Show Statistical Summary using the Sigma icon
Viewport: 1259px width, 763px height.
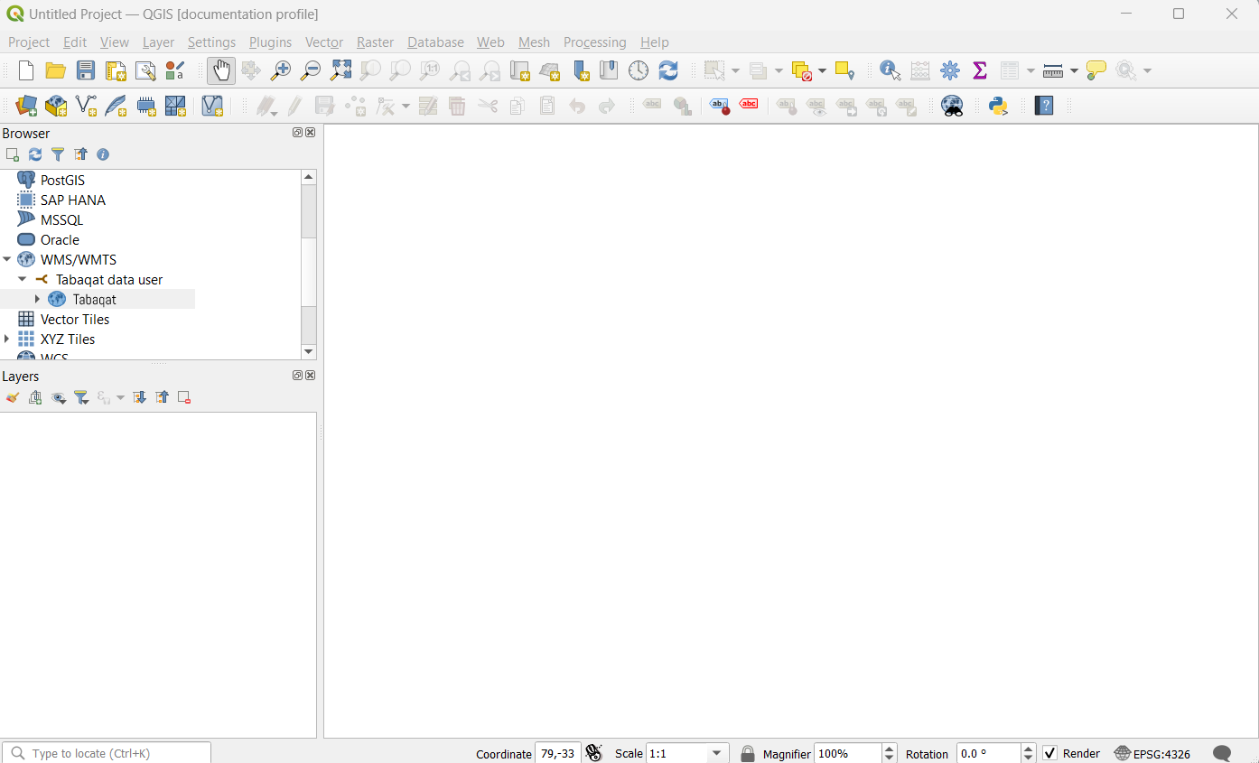click(x=979, y=70)
